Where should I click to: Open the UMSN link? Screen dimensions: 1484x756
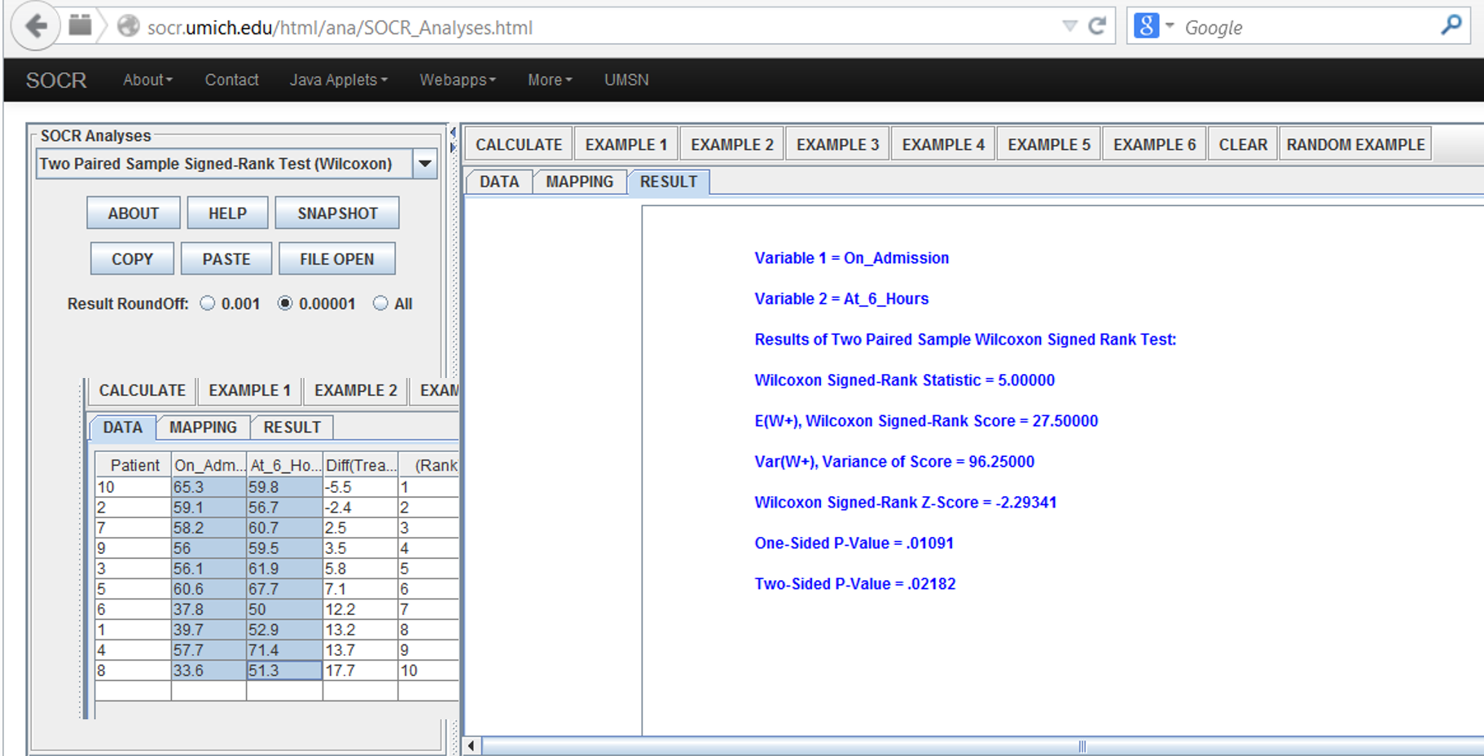[x=626, y=80]
